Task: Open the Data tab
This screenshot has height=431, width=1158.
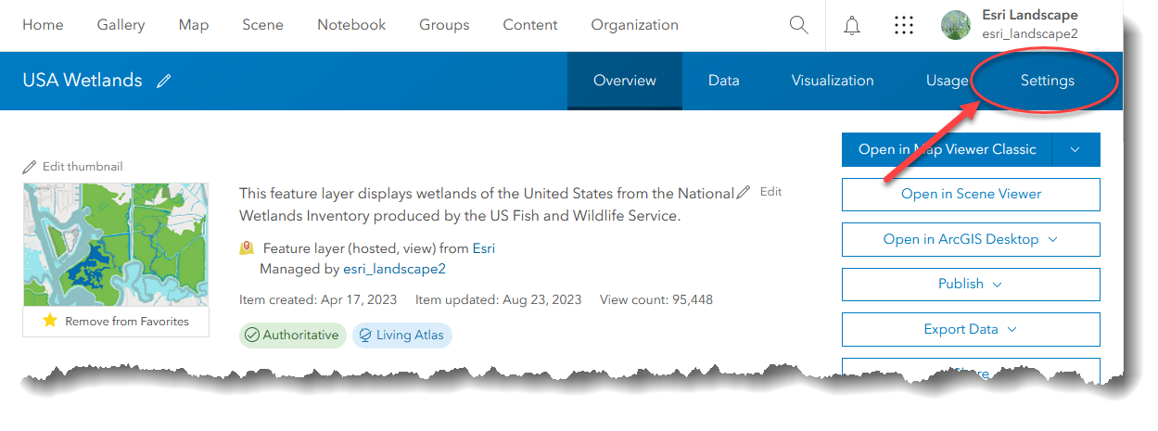Action: (x=723, y=81)
